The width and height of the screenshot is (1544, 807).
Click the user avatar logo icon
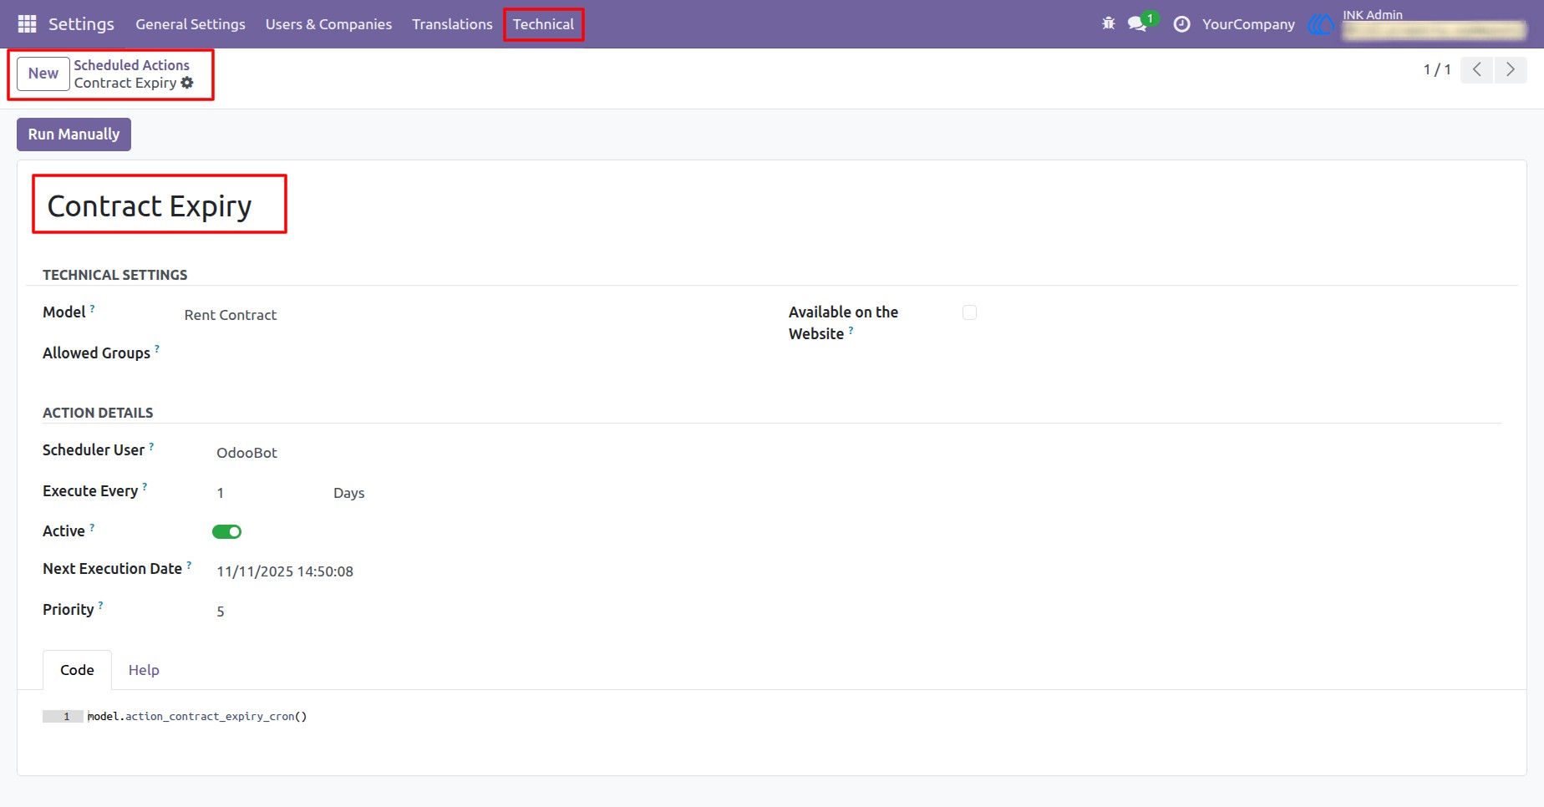1321,24
